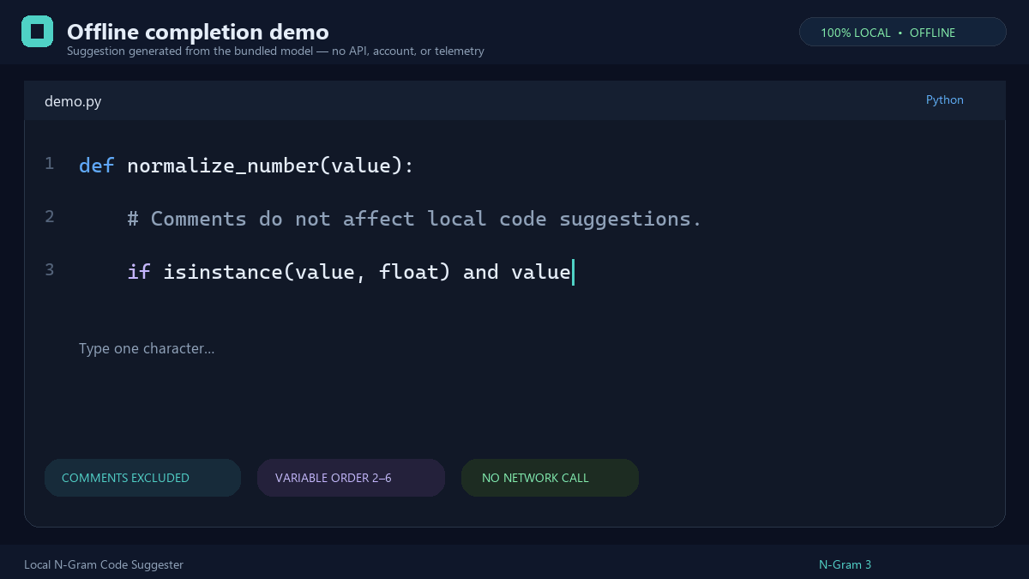The height and width of the screenshot is (579, 1029).
Task: Click the '100% LOCAL • OFFLINE' status badge
Action: [903, 32]
